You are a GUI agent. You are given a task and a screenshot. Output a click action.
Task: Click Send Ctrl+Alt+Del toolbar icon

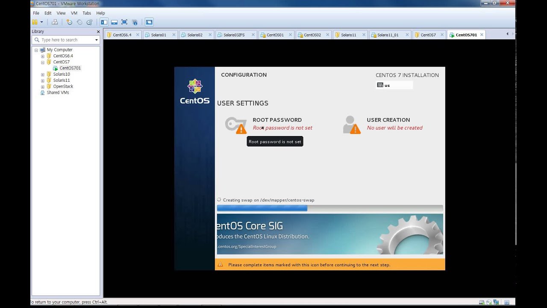(x=55, y=22)
